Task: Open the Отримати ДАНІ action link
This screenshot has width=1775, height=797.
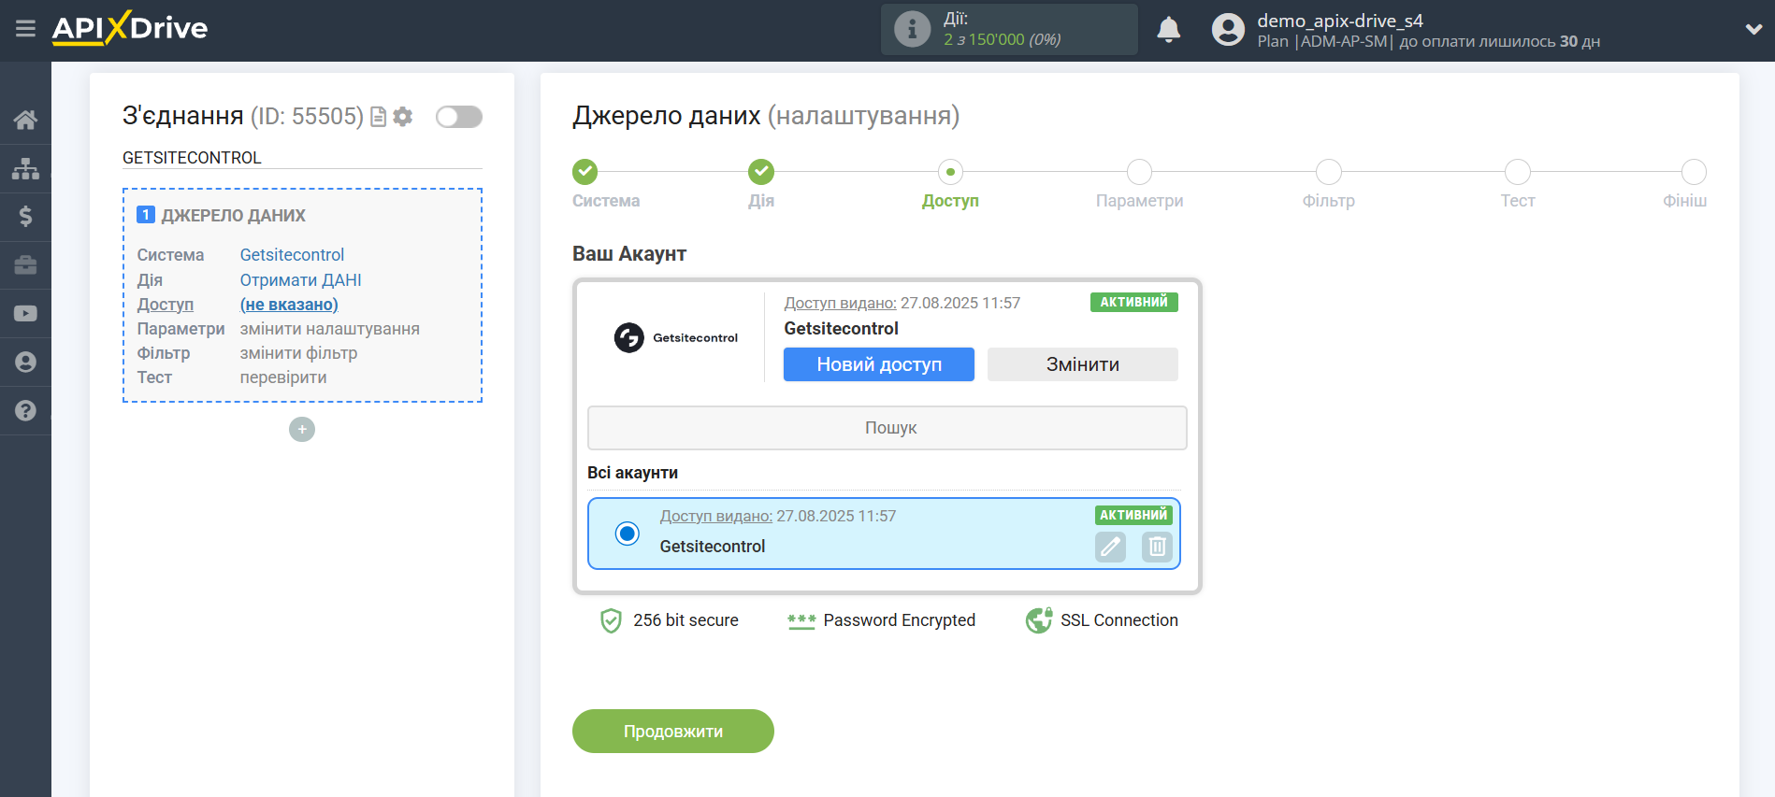Action: click(300, 280)
